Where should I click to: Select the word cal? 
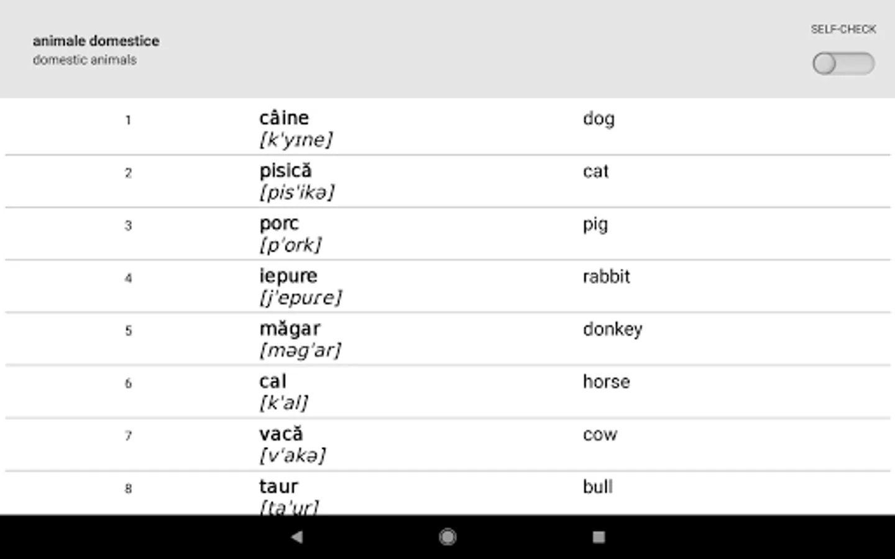click(x=273, y=381)
